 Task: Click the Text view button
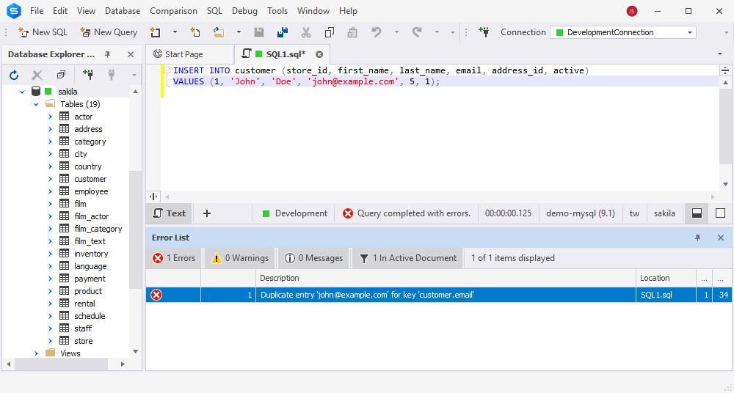(x=170, y=213)
